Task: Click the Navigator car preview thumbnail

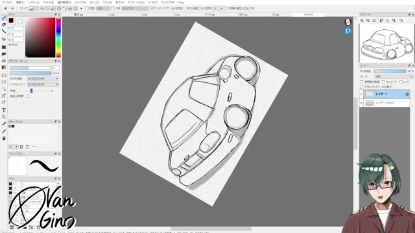Action: coord(386,43)
